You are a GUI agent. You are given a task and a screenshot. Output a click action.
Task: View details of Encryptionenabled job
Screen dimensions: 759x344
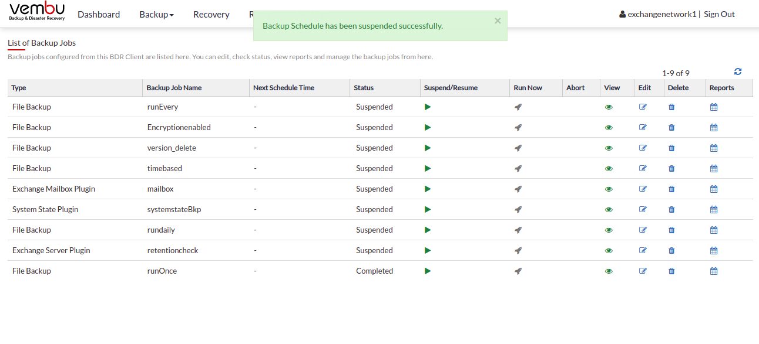click(609, 127)
